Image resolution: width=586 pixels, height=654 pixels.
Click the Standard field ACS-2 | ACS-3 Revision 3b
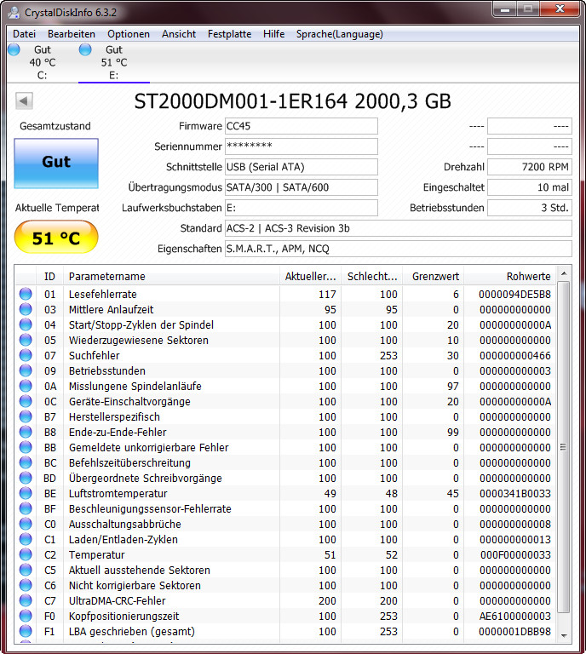pos(399,228)
